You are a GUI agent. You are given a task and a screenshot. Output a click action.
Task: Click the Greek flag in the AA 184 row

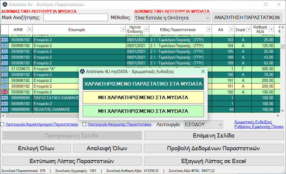point(5,46)
